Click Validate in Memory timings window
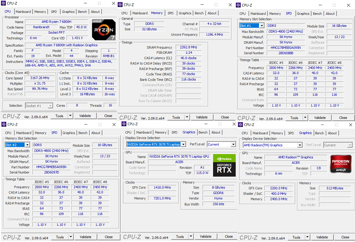This screenshot has height=242, width=355. pos(202,117)
